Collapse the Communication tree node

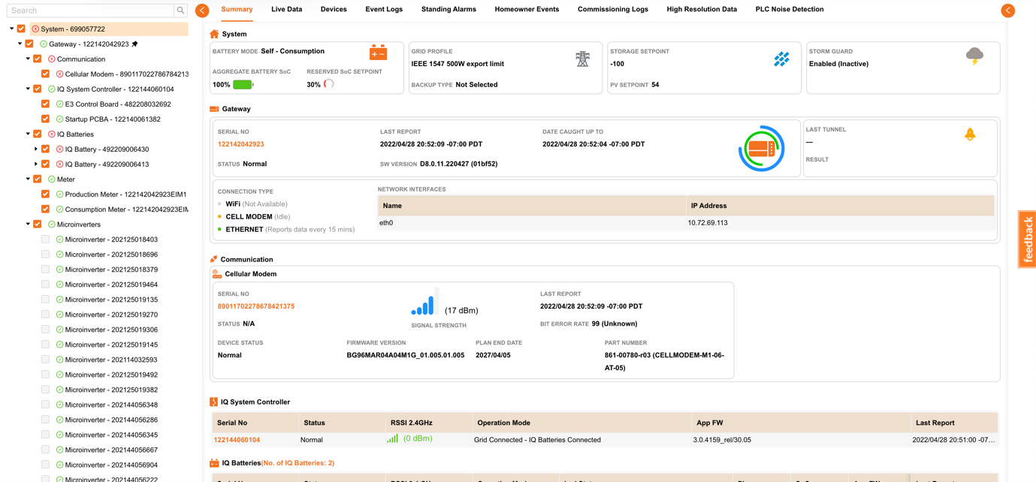pos(29,59)
